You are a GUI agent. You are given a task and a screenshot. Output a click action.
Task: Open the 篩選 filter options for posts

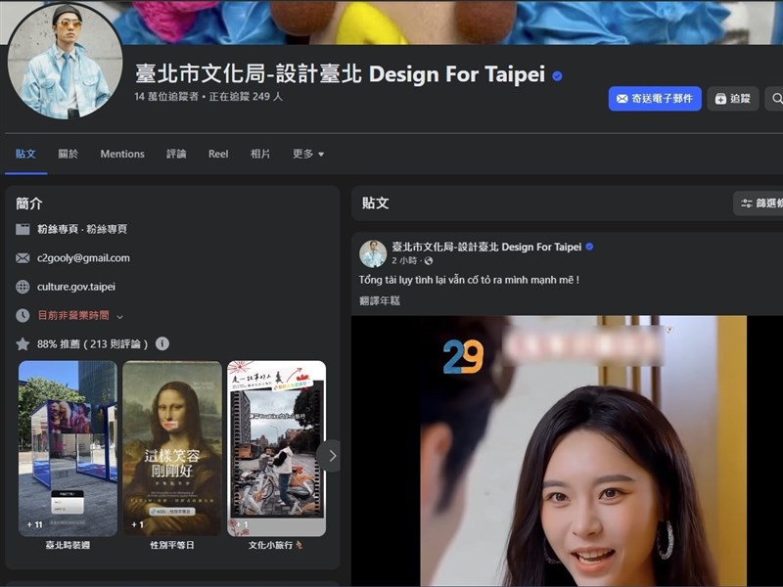760,203
